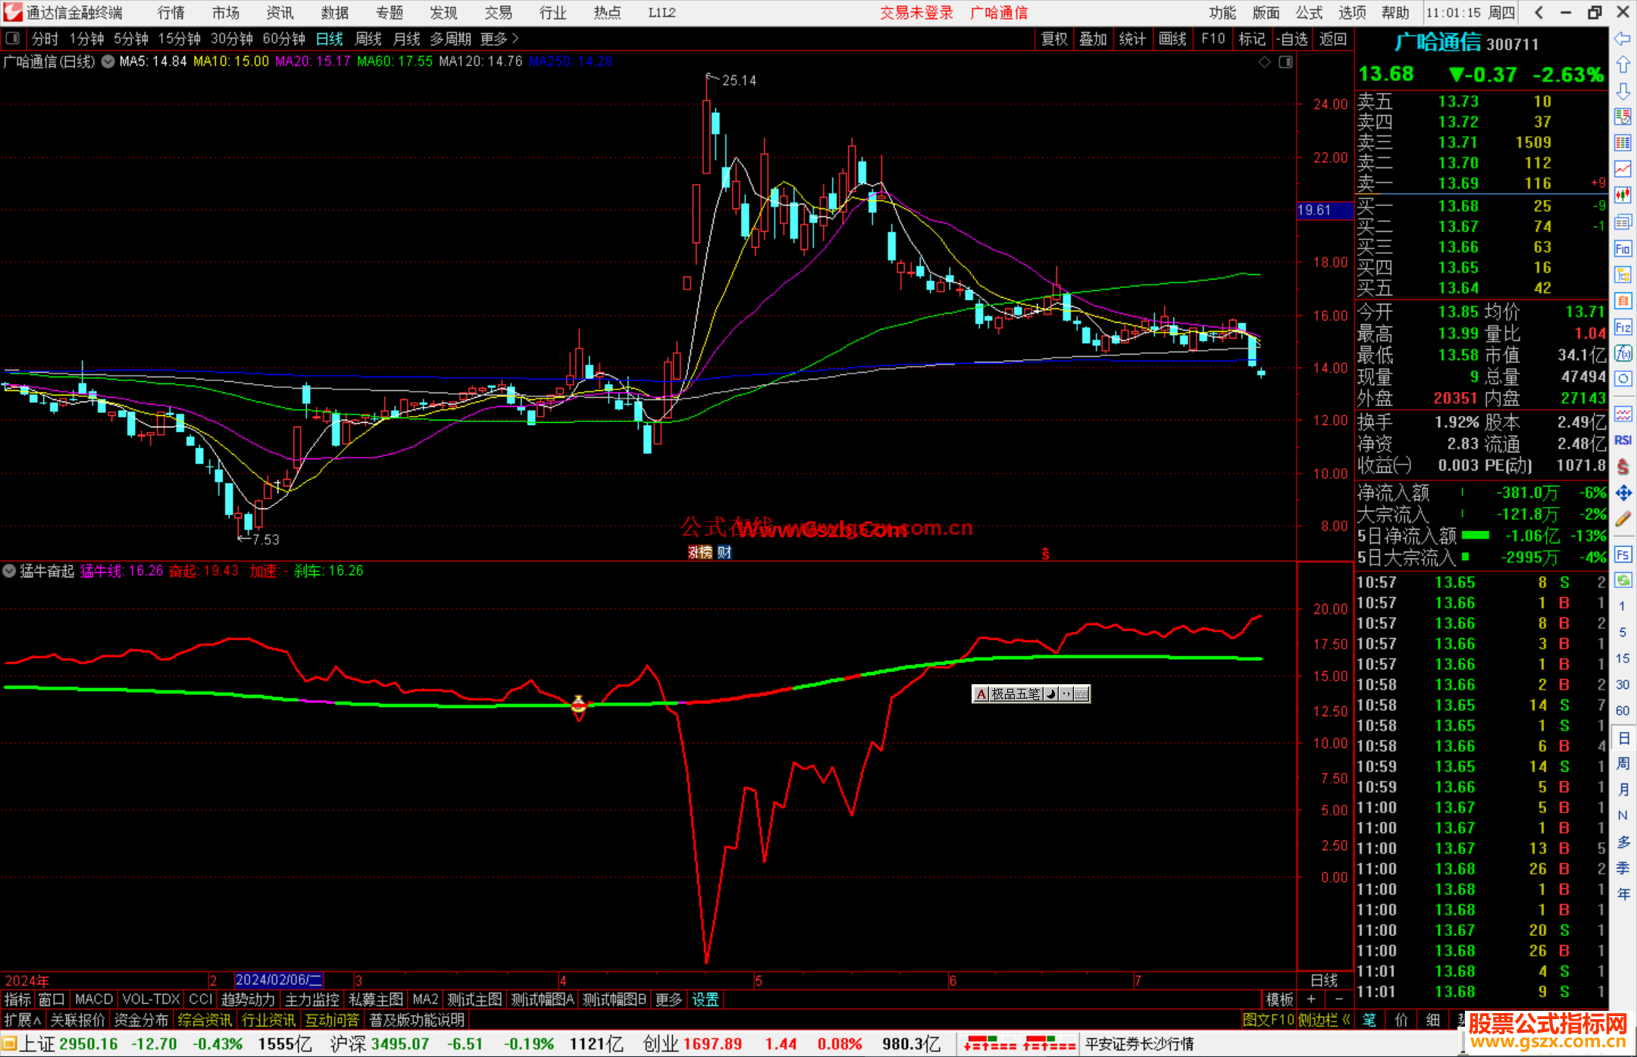This screenshot has width=1637, height=1057.
Task: Open the RSI indicator sidebar icon
Action: (x=1623, y=440)
